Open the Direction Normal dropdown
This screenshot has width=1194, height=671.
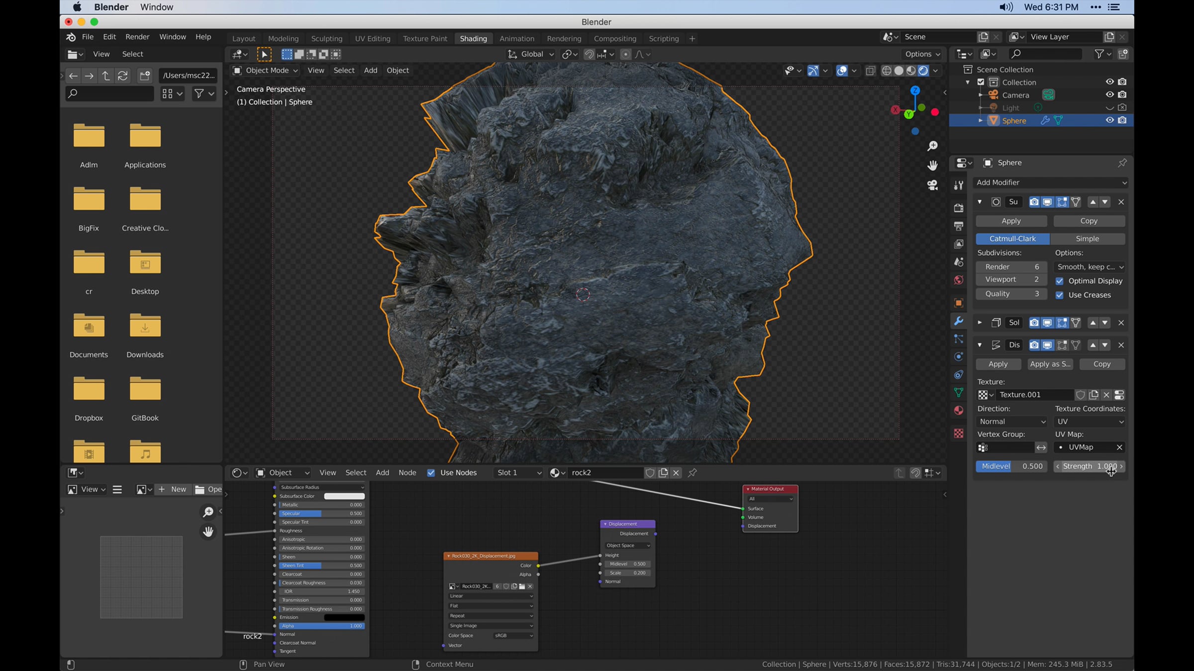pyautogui.click(x=1011, y=421)
